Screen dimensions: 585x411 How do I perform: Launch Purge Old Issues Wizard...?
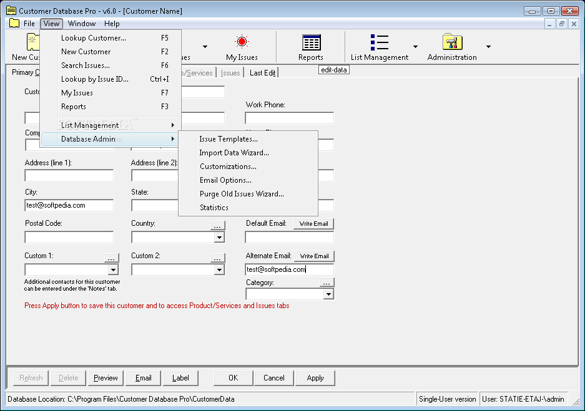point(248,194)
